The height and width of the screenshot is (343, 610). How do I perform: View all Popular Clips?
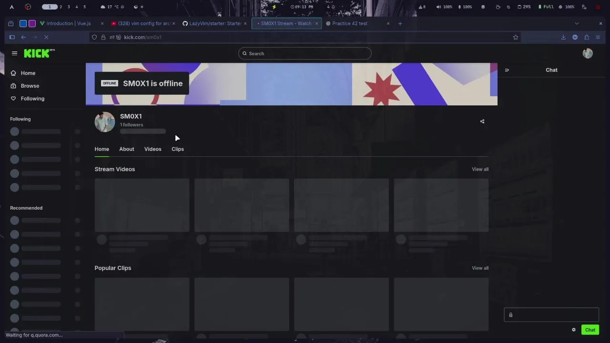click(480, 268)
